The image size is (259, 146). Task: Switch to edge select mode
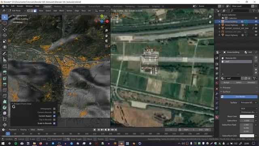tap(32, 11)
